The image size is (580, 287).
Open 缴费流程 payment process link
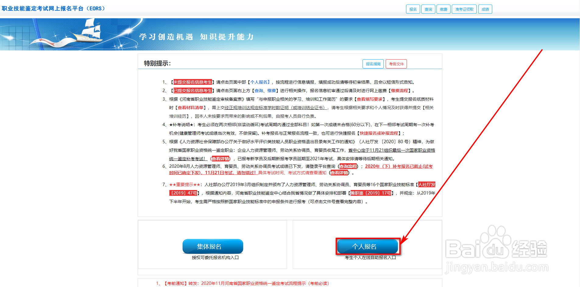coord(399,90)
